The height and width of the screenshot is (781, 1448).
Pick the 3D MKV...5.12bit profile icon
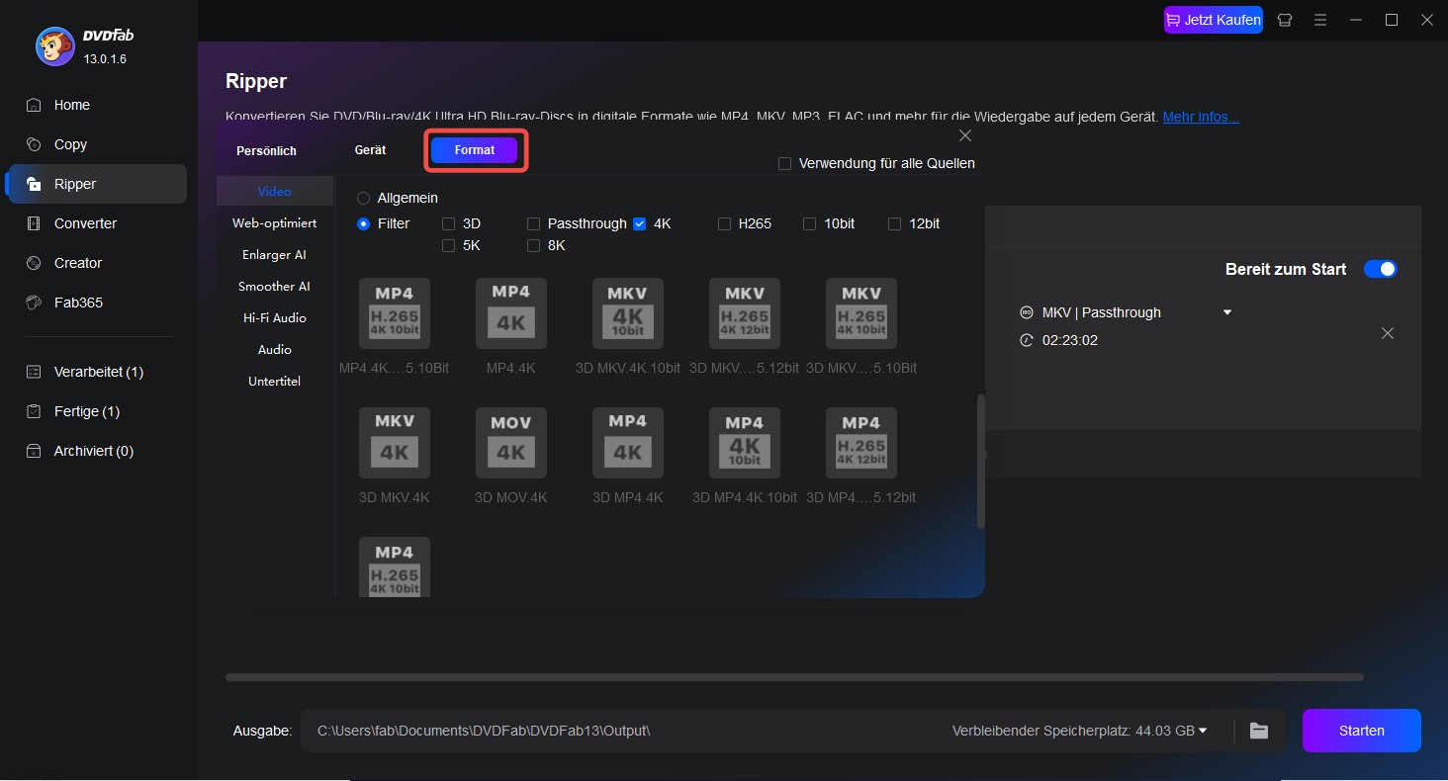pyautogui.click(x=745, y=313)
